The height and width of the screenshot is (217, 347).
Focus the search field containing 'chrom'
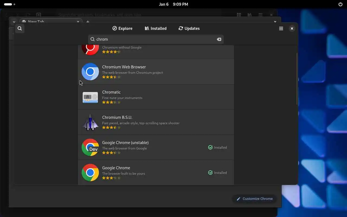tap(156, 39)
